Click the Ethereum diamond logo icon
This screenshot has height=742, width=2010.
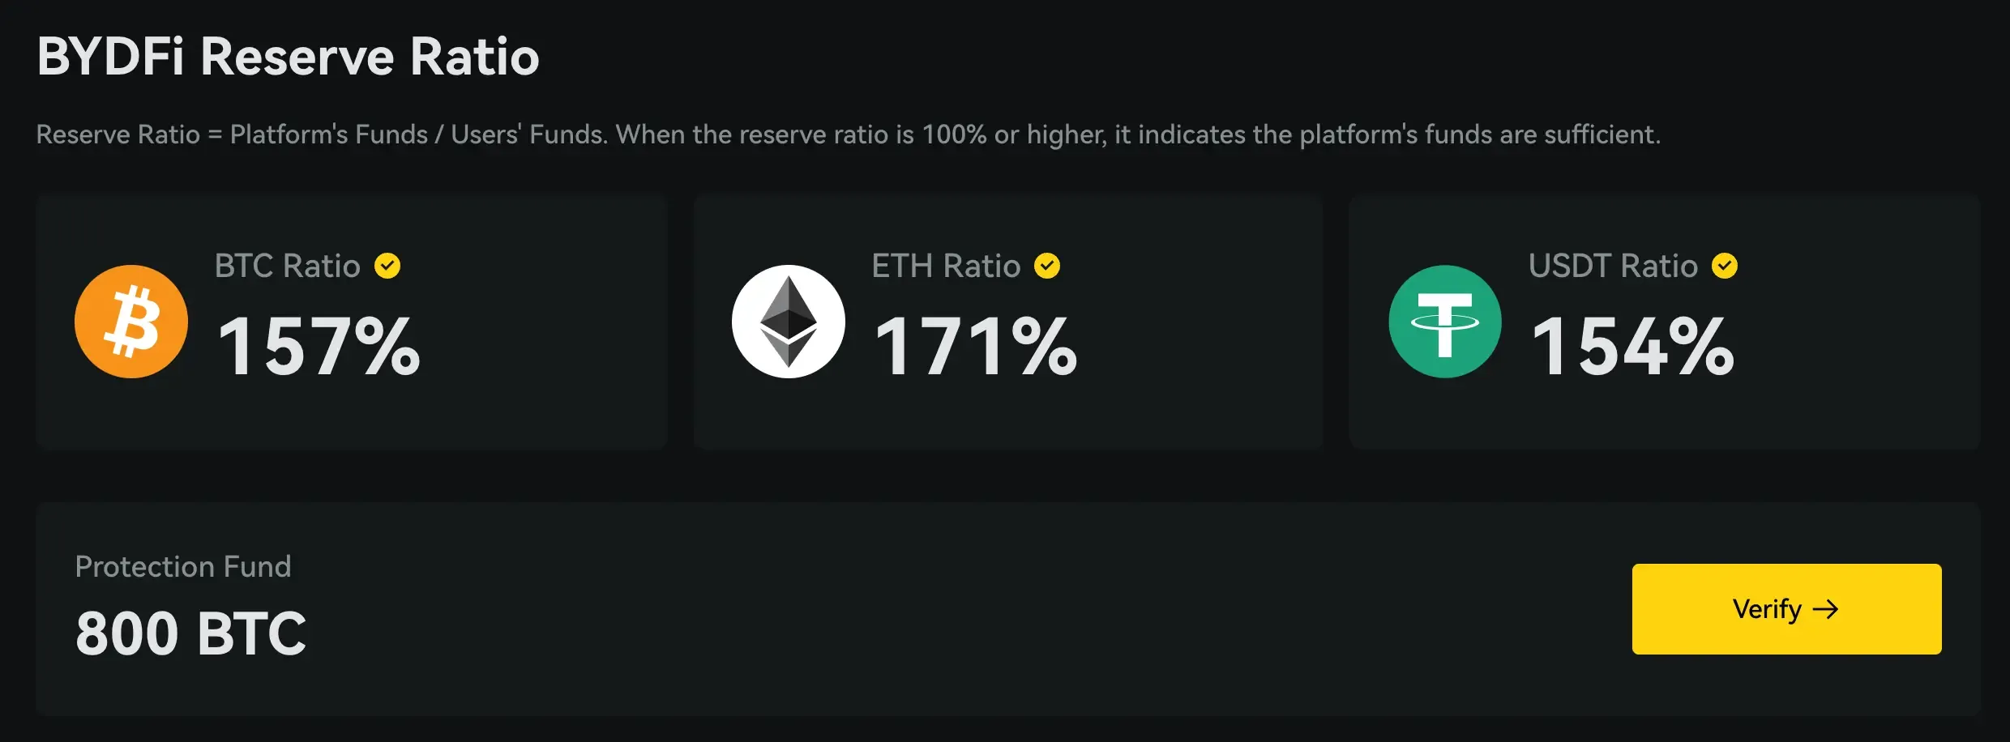pyautogui.click(x=788, y=322)
